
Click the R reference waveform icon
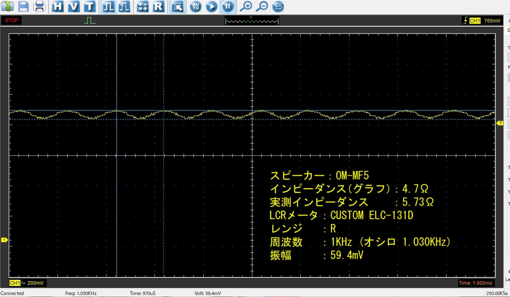pos(158,6)
